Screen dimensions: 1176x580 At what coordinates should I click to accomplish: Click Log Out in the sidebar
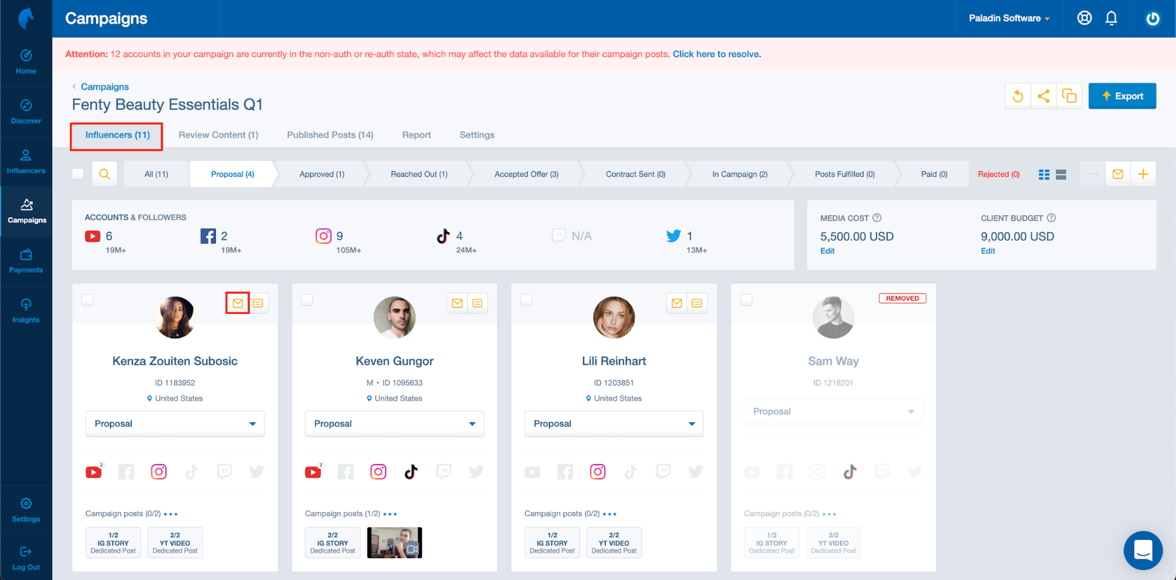click(26, 558)
